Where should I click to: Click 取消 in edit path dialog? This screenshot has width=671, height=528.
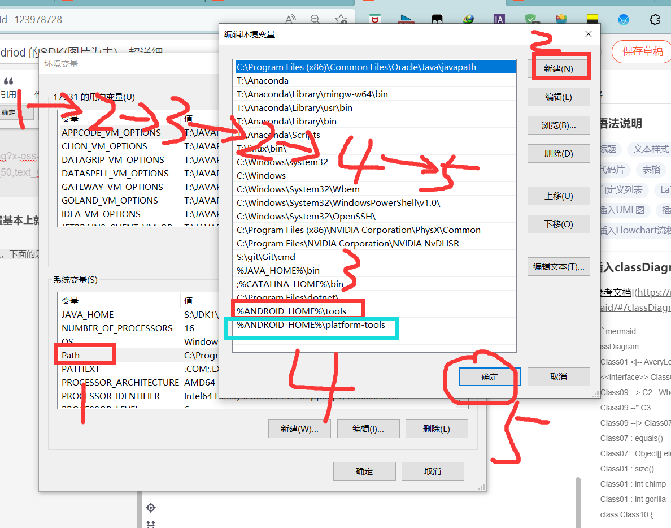click(x=559, y=377)
